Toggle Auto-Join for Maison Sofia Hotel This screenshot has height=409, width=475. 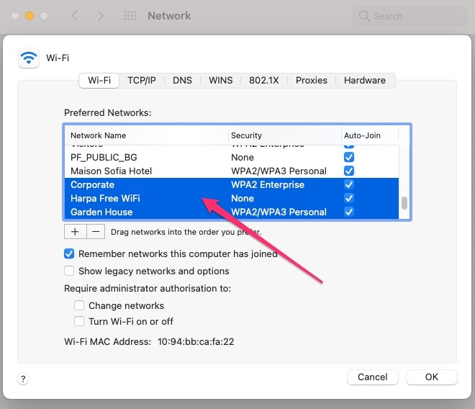[x=349, y=171]
